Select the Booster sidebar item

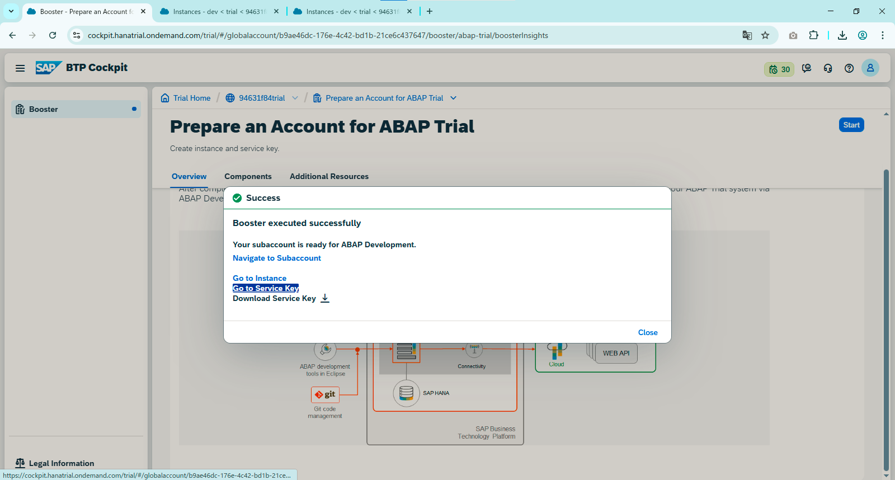pyautogui.click(x=76, y=109)
